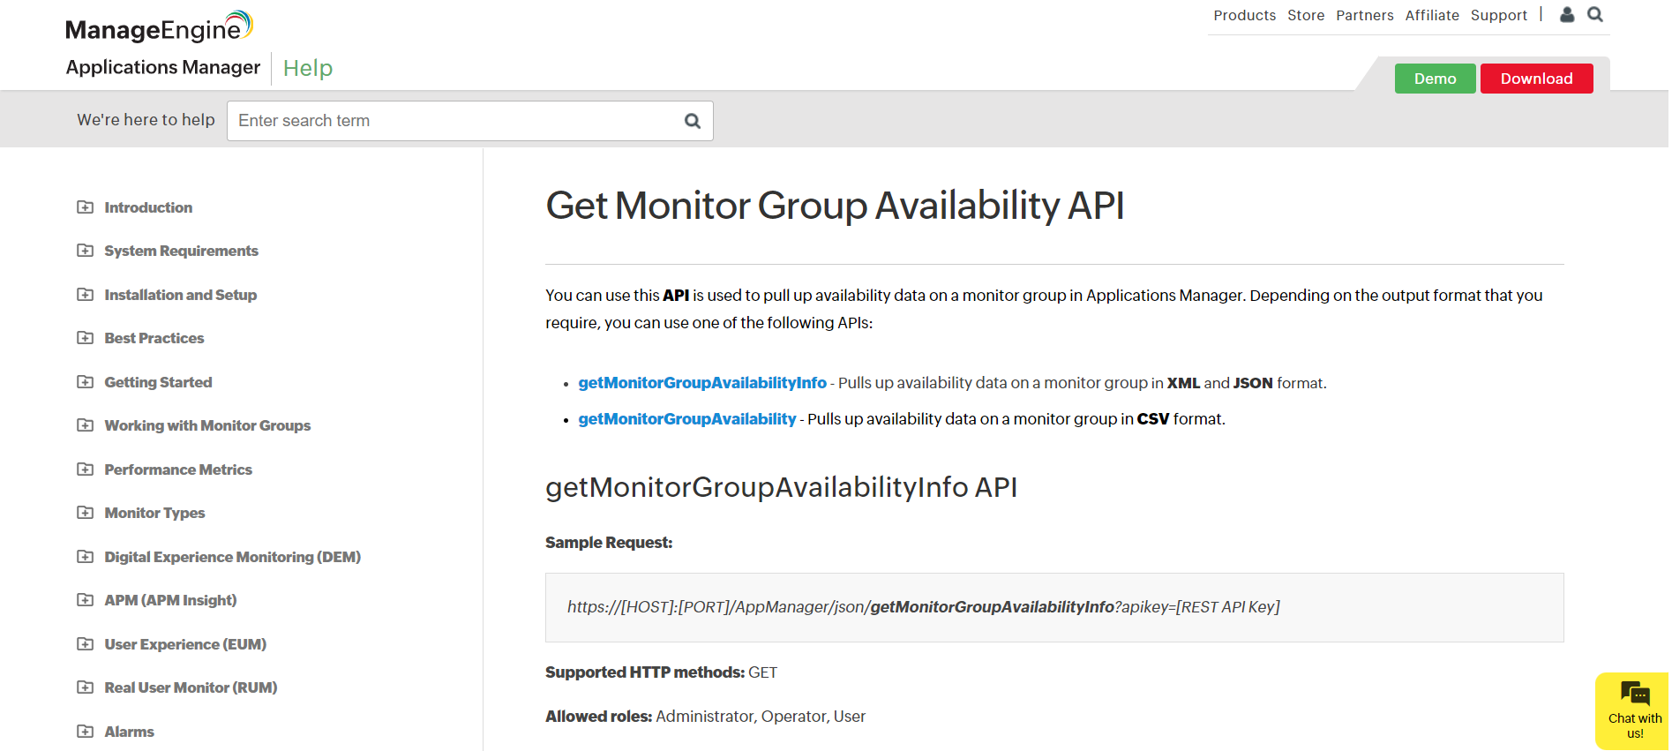
Task: Follow the getMonitorGroupAvailability CSV link
Action: point(687,419)
